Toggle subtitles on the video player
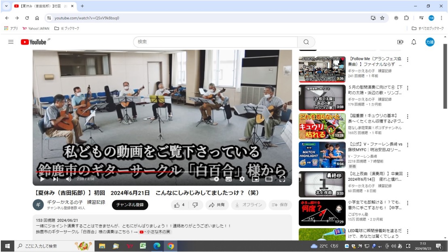 (x=229, y=179)
